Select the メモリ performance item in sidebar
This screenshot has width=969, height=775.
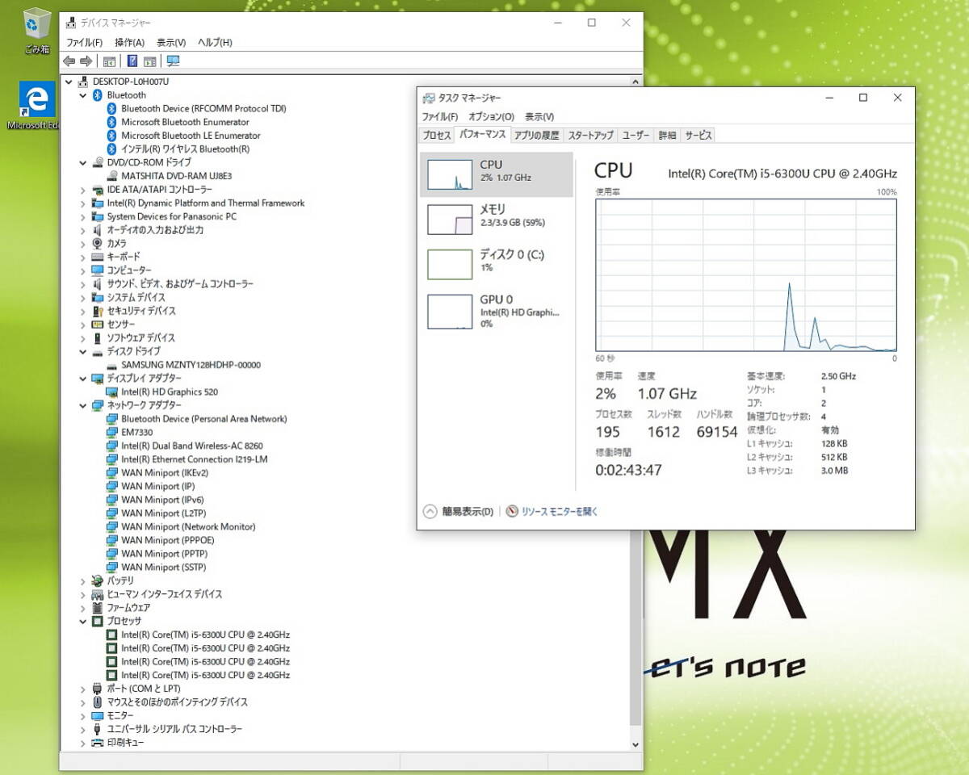pyautogui.click(x=496, y=219)
